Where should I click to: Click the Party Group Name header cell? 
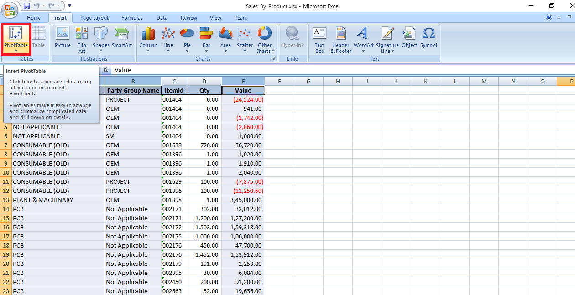pyautogui.click(x=133, y=90)
